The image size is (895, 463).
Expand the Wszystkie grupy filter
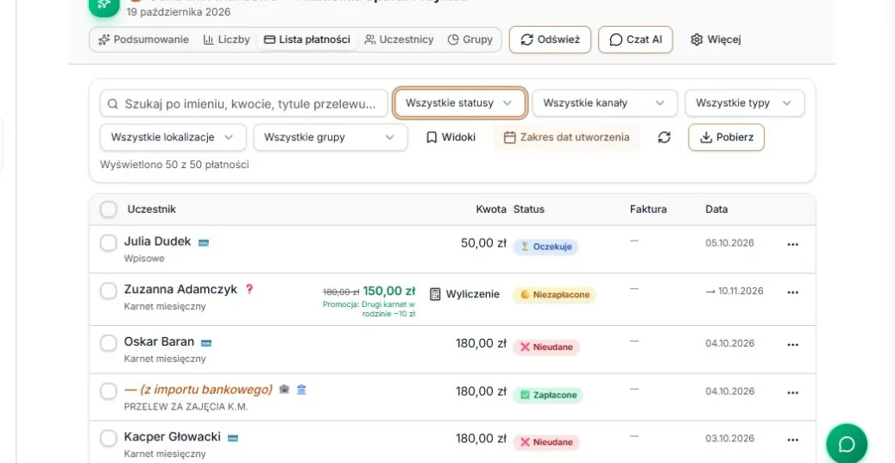coord(331,137)
